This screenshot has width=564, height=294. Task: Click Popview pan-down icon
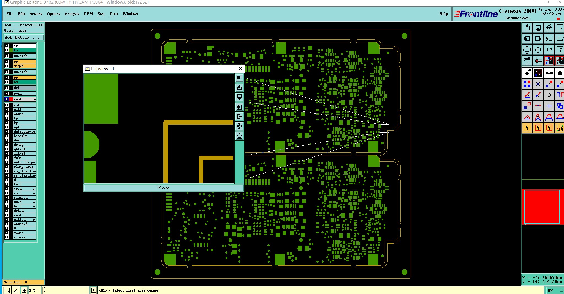239,97
